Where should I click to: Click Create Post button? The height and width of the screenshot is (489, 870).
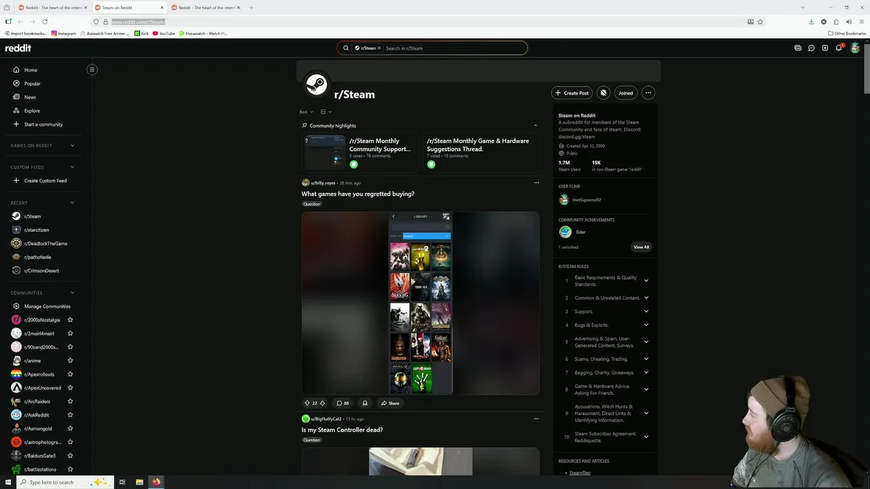tap(572, 93)
